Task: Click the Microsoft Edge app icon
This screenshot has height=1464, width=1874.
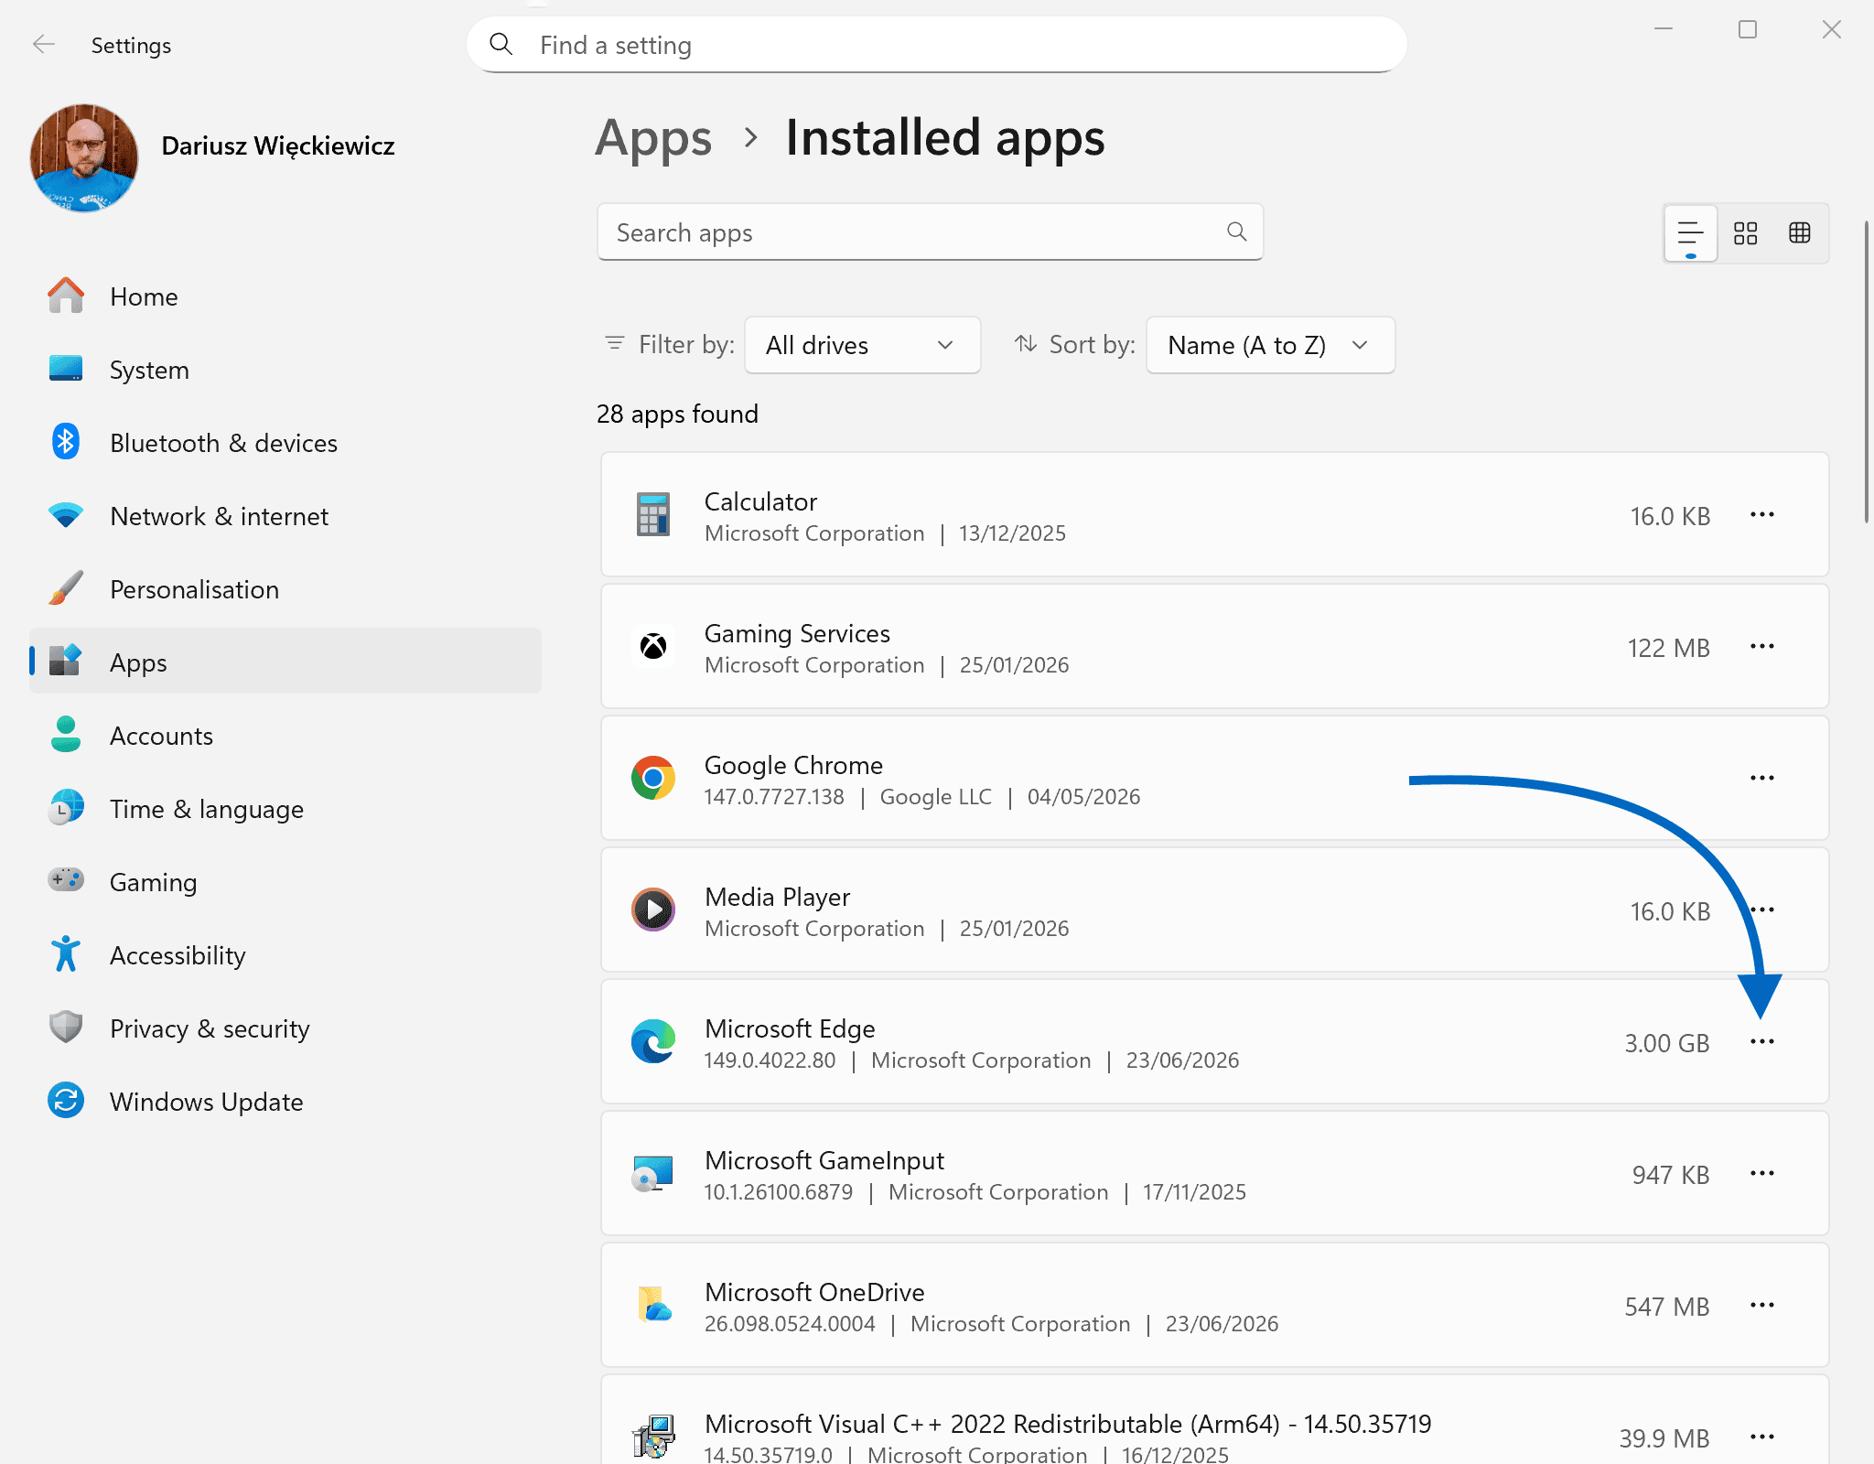Action: [653, 1041]
